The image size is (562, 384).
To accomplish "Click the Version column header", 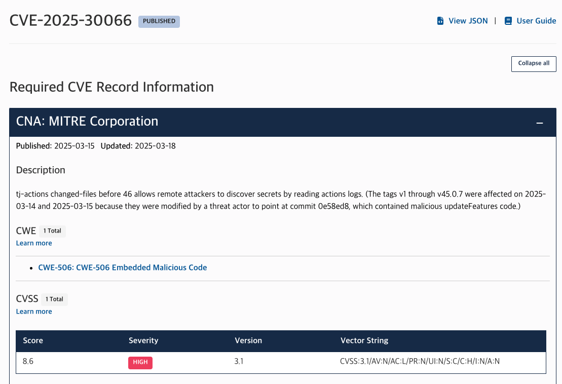I will (x=248, y=340).
